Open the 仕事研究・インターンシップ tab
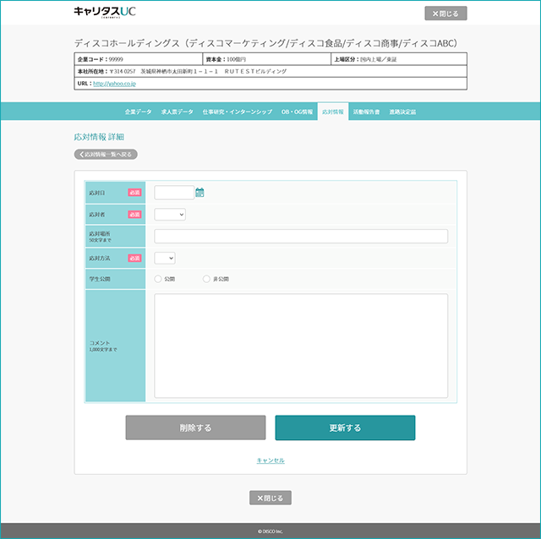The image size is (541, 539). 238,112
